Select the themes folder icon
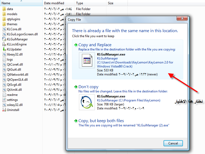Image resolution: width=205 pixels, height=154 pixels. tap(4, 24)
